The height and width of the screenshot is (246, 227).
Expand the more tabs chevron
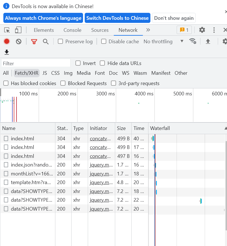pyautogui.click(x=148, y=30)
